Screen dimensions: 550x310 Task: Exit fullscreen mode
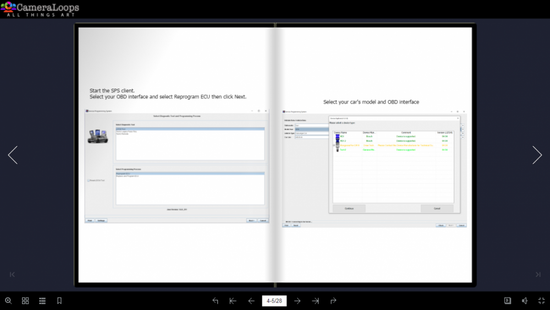pos(542,301)
